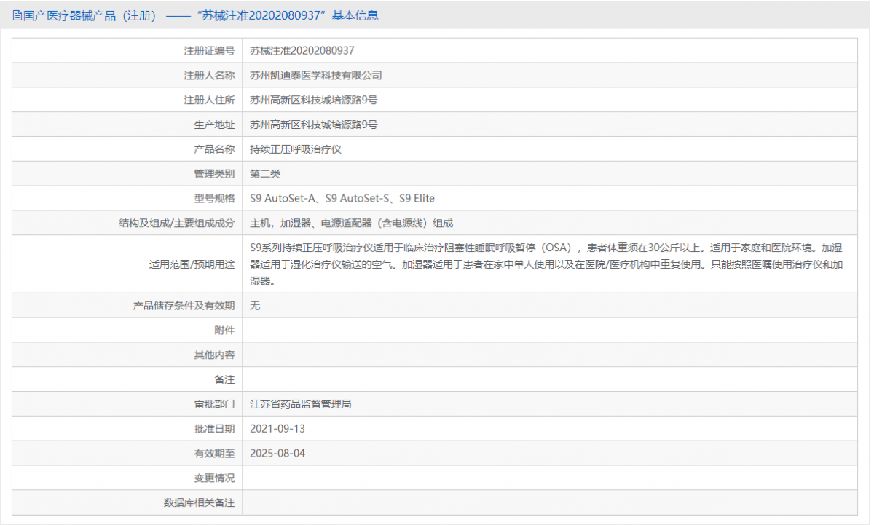Click the 审批部门 label cell

coord(127,404)
